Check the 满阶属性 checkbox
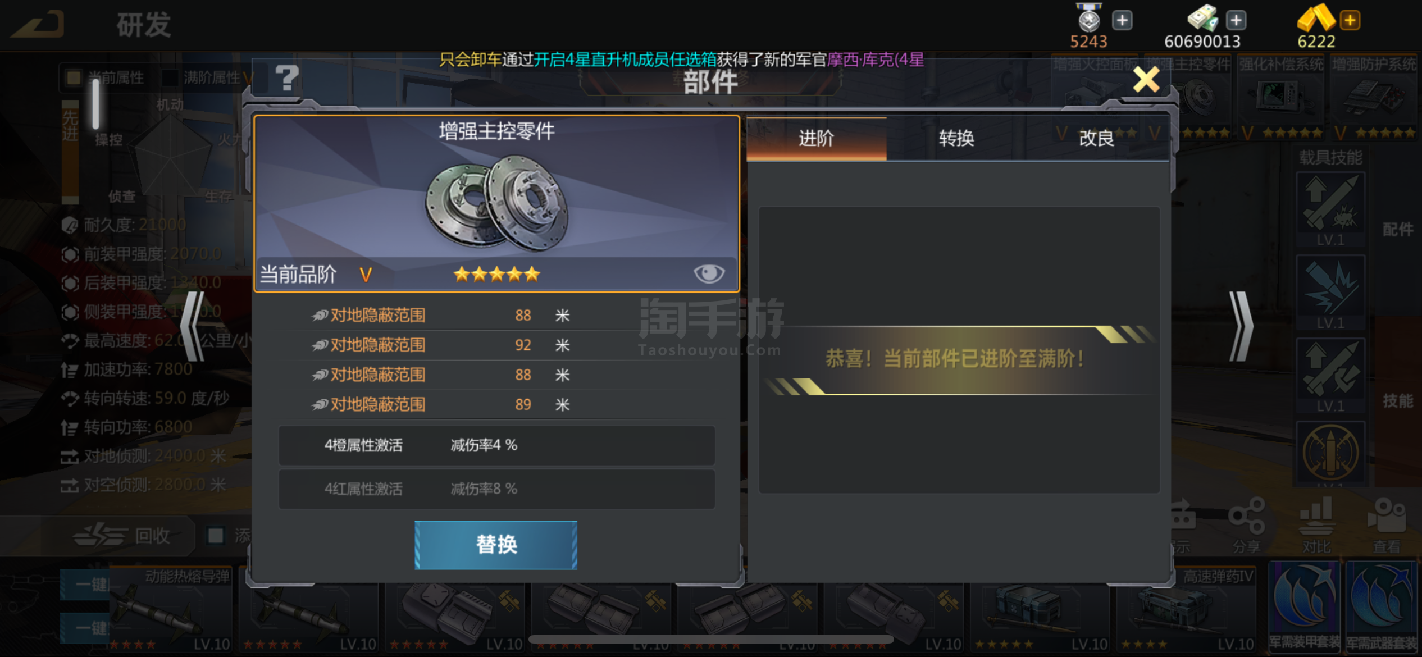The image size is (1422, 657). pyautogui.click(x=170, y=77)
